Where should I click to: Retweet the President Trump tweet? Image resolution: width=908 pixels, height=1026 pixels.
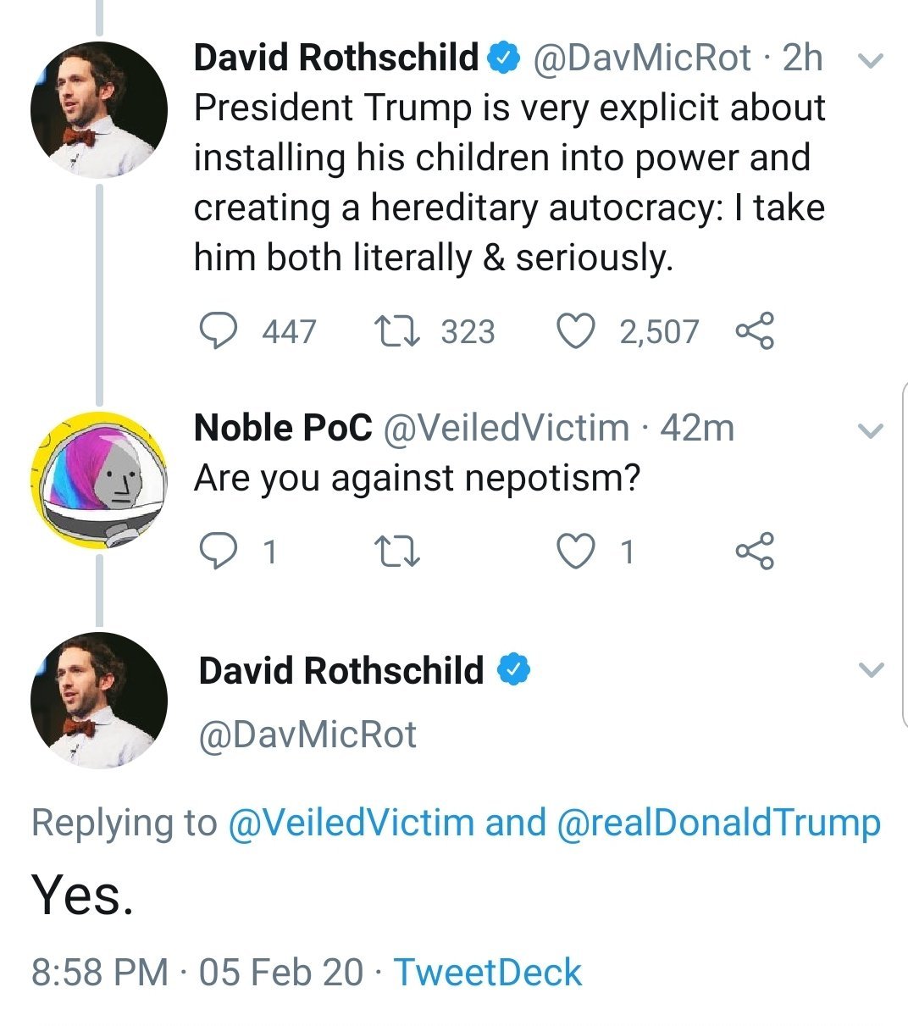396,331
